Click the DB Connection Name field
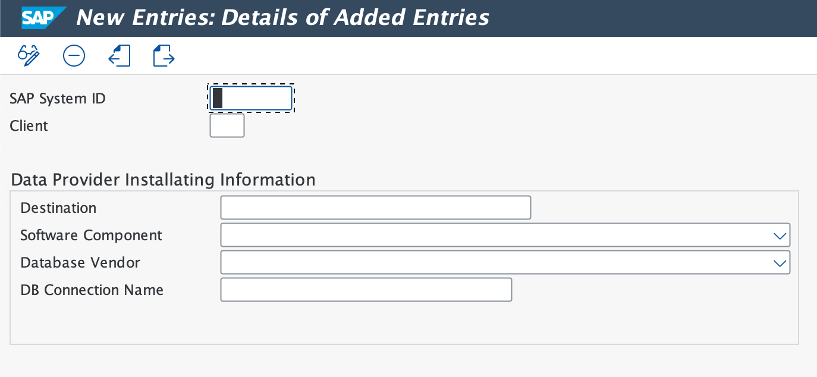 (366, 290)
